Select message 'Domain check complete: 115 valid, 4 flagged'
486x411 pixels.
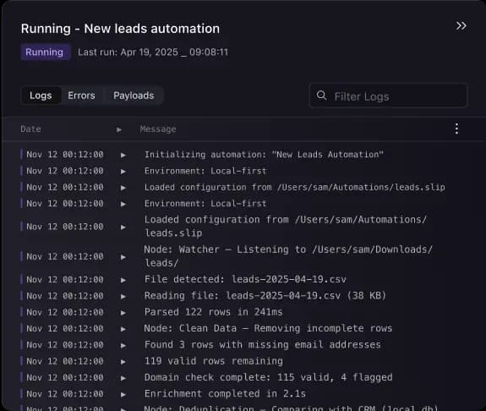tap(268, 377)
